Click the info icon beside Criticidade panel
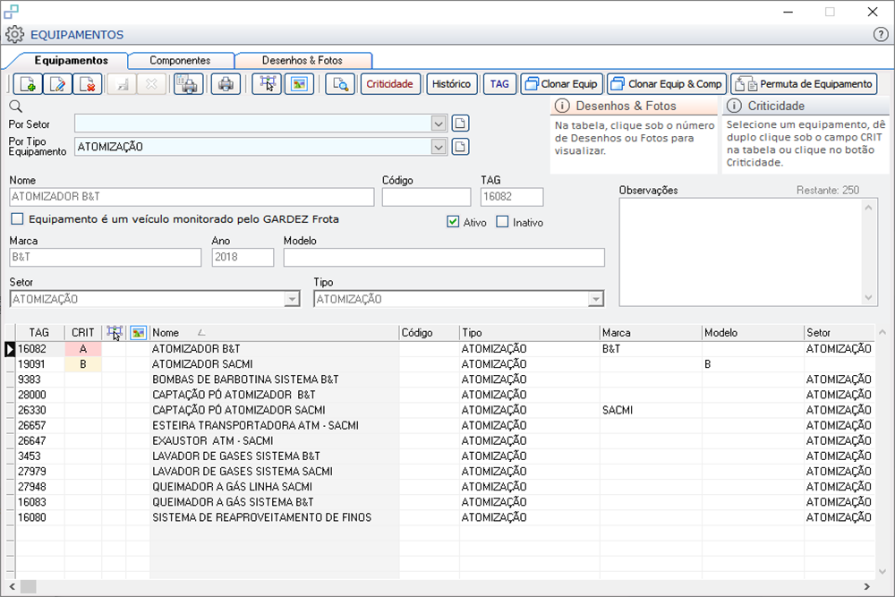The image size is (895, 597). 734,106
